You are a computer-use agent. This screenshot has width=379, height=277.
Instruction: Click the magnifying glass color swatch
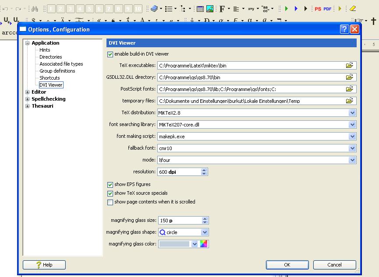tap(174, 244)
